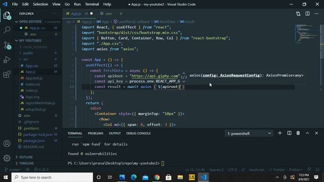Open the Selection menu

(x=40, y=4)
